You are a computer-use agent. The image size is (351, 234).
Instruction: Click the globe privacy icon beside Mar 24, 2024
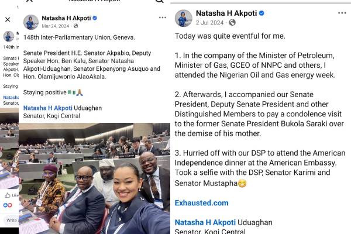click(76, 26)
